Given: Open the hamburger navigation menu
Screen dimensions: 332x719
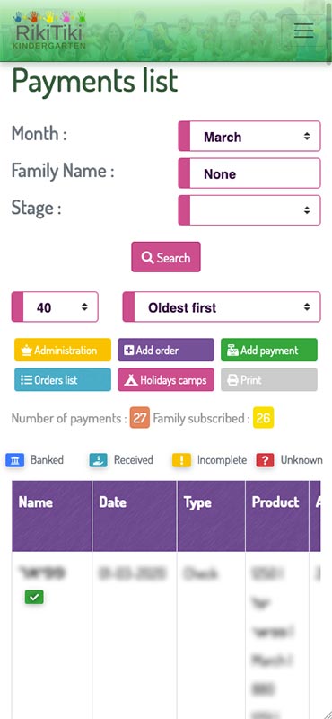Looking at the screenshot, I should (304, 31).
